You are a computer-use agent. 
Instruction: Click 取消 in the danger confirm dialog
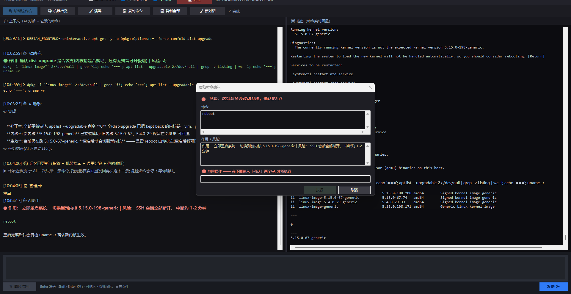pos(354,190)
